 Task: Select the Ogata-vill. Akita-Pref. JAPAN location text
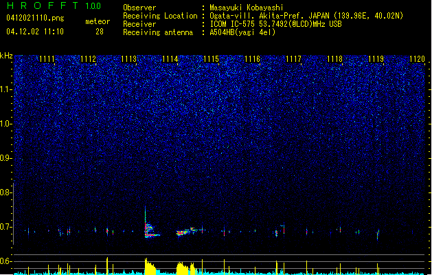pos(306,16)
